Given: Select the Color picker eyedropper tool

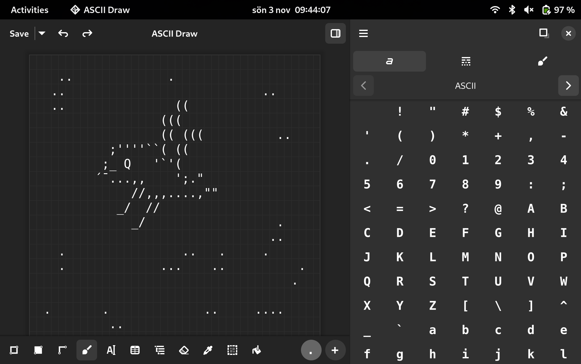Looking at the screenshot, I should [208, 350].
